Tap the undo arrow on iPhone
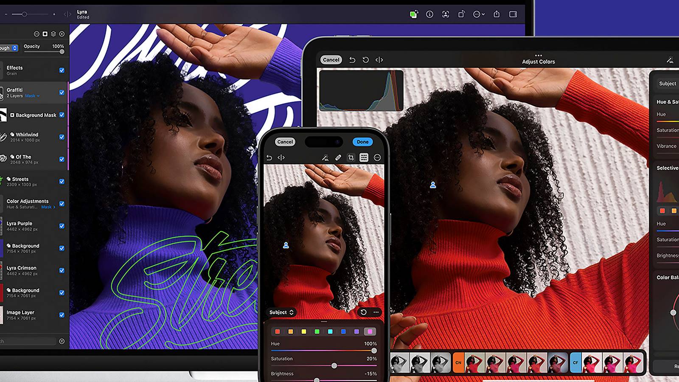Viewport: 679px width, 382px height. pyautogui.click(x=269, y=157)
